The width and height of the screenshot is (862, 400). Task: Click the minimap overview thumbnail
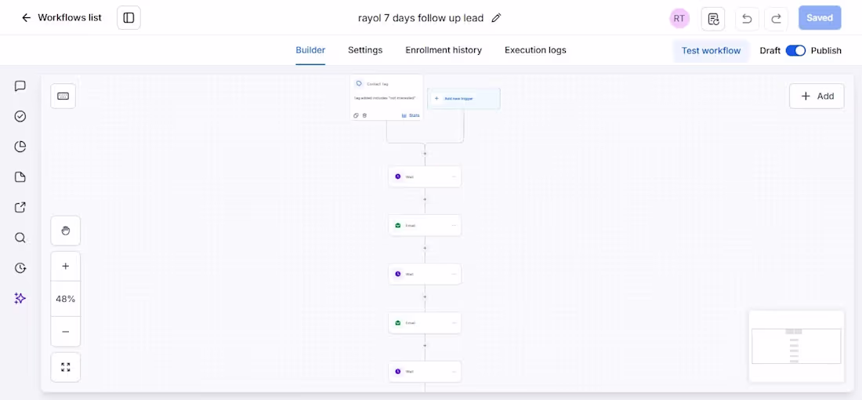(796, 346)
